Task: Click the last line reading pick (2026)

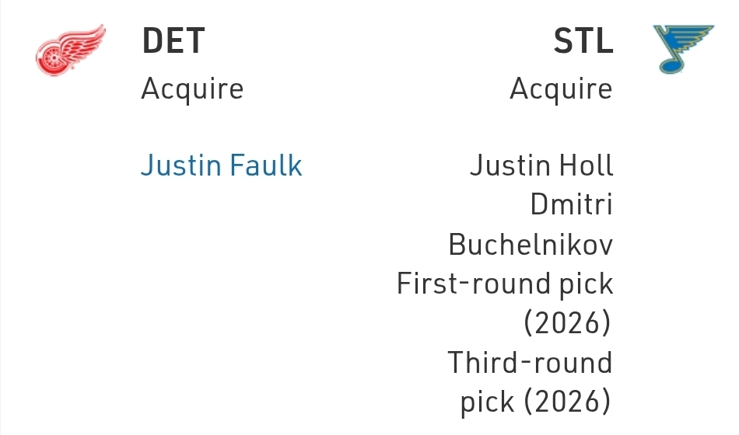Action: point(536,402)
